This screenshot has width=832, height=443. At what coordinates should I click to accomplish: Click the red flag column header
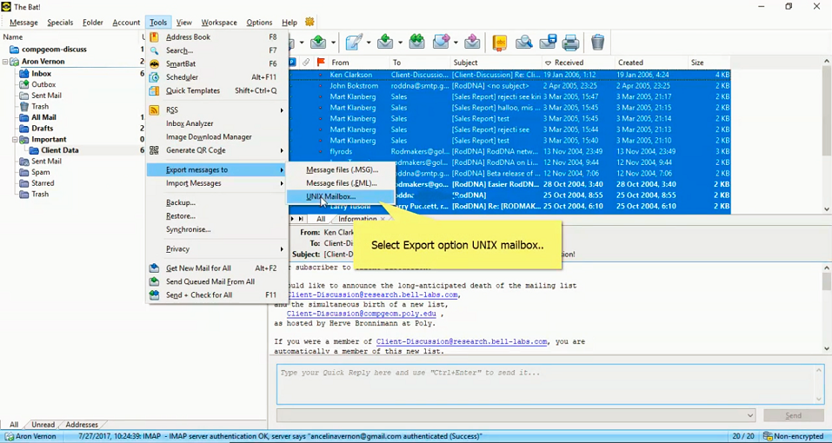[321, 62]
